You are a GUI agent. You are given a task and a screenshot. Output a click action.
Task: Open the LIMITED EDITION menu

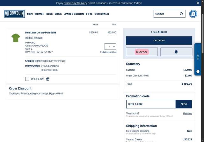pos(74,14)
